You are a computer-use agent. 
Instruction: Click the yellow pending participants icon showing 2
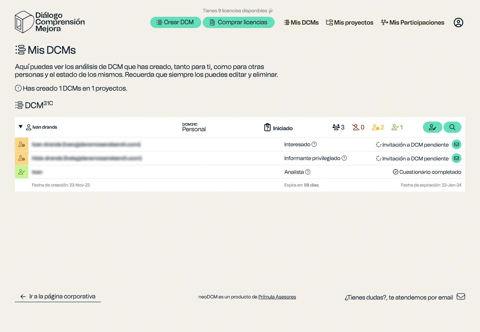point(375,127)
